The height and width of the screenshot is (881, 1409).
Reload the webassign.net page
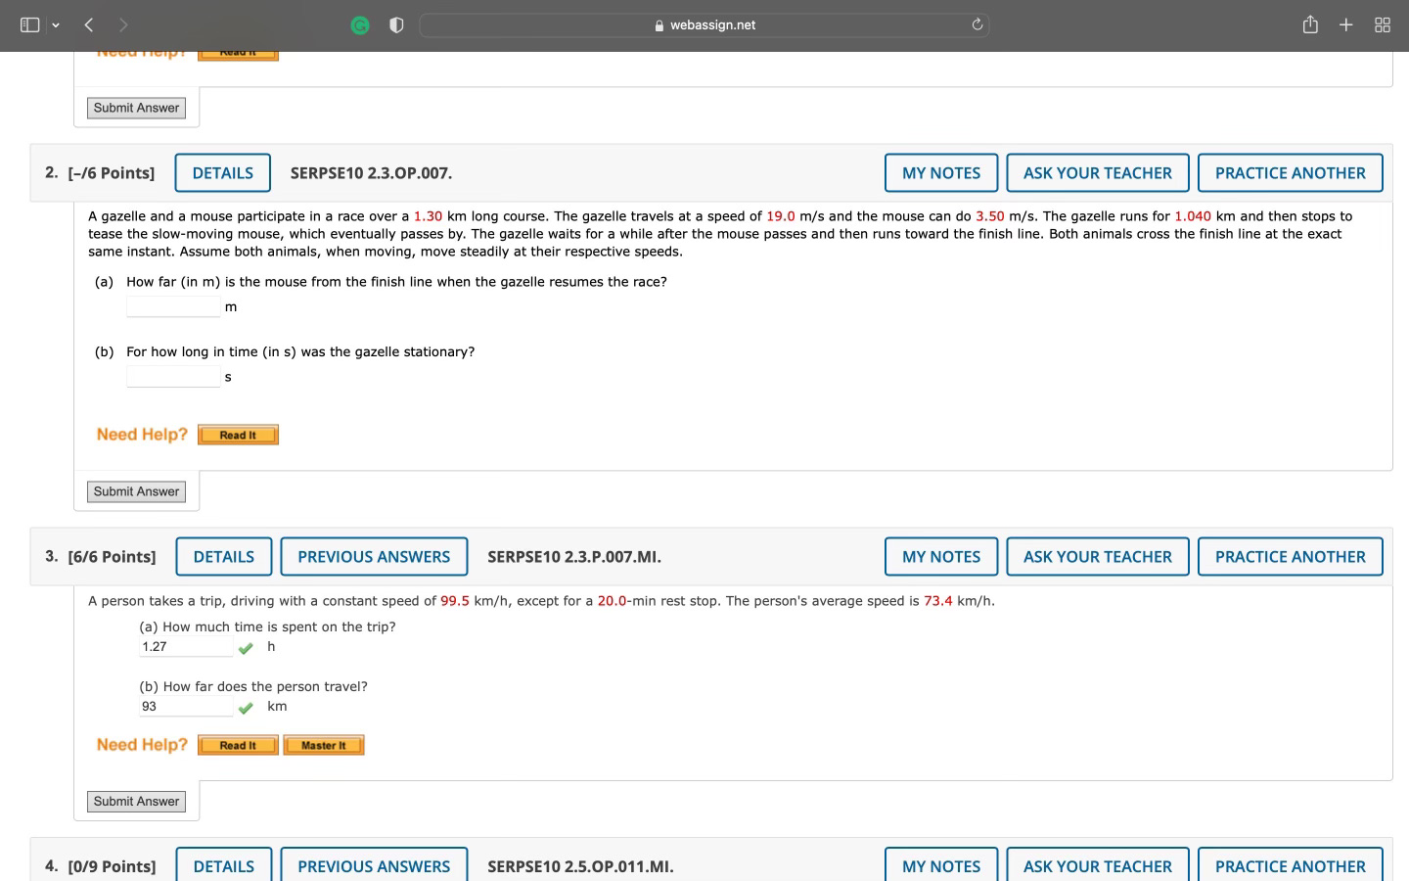click(977, 24)
